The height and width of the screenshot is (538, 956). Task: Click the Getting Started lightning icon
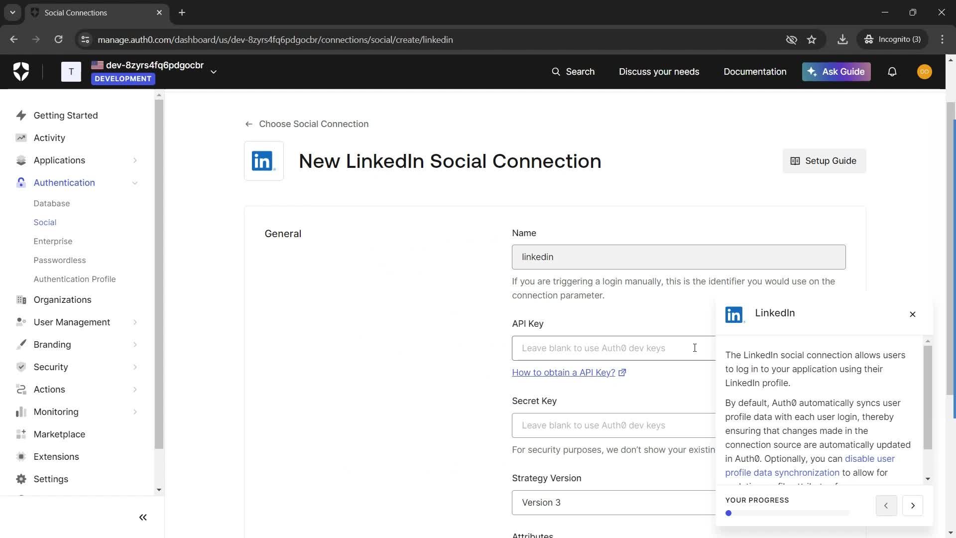point(21,116)
